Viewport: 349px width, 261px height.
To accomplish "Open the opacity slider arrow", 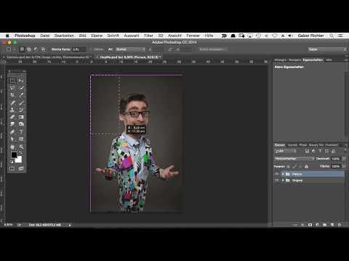I will (344, 159).
